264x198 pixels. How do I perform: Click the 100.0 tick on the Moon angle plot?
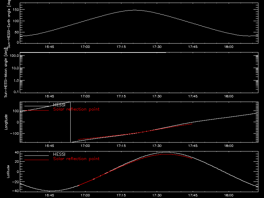click(14, 56)
